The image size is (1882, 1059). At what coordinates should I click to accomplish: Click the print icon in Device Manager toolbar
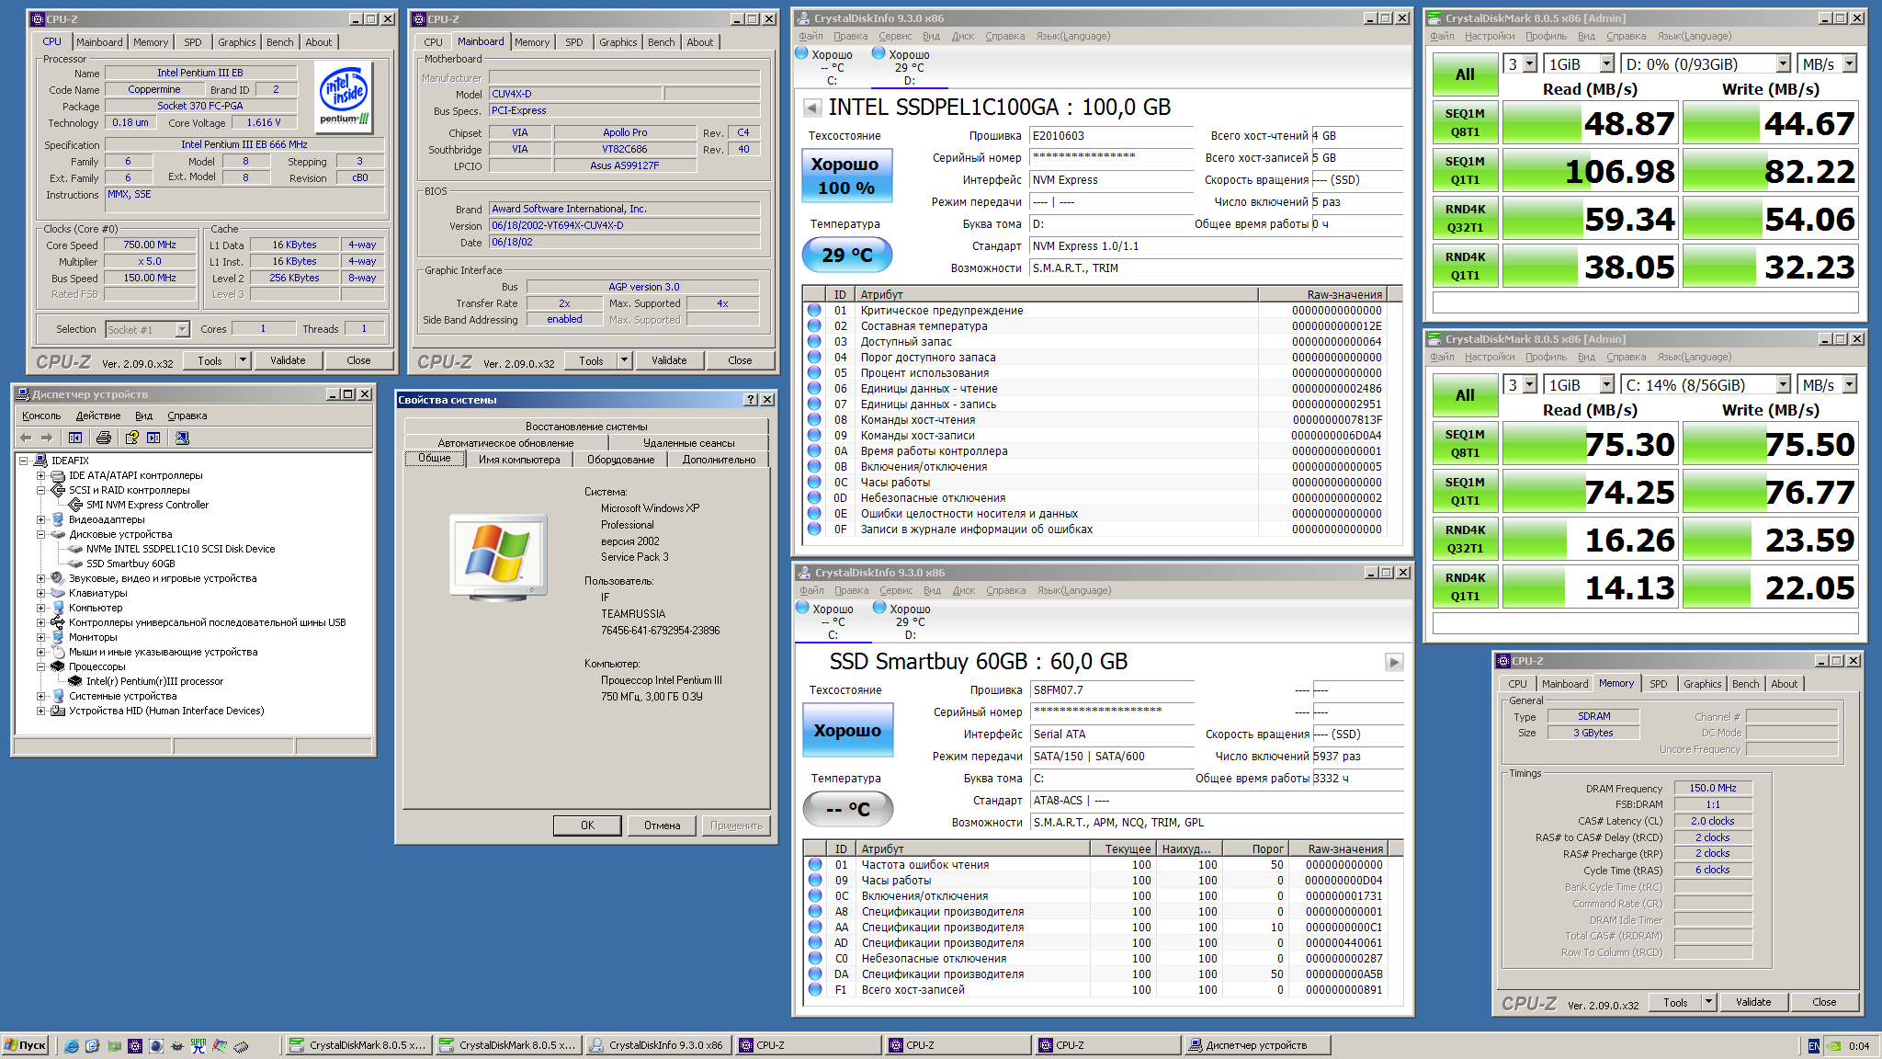104,438
